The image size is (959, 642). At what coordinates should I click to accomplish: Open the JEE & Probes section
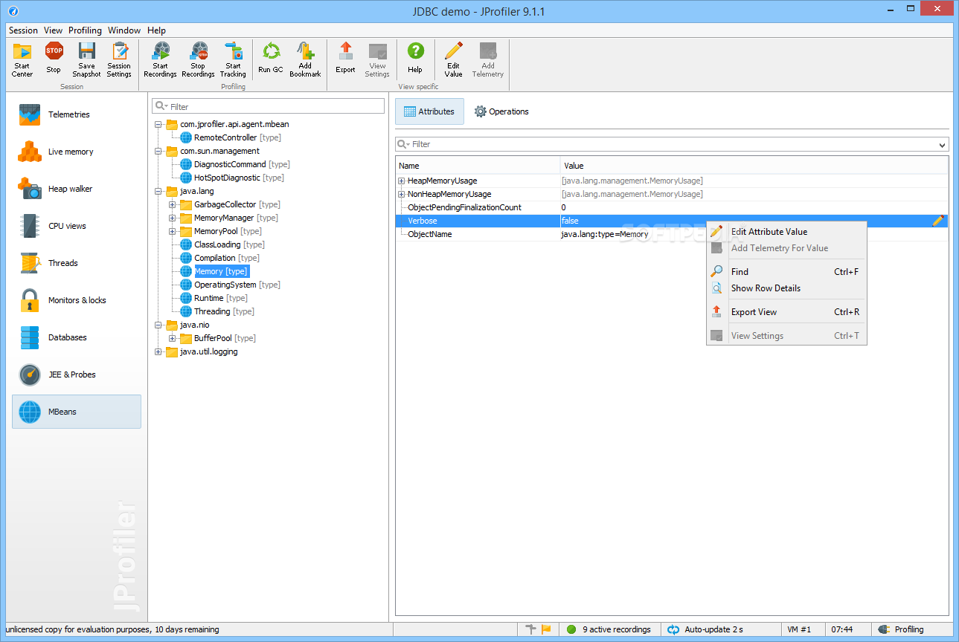77,374
